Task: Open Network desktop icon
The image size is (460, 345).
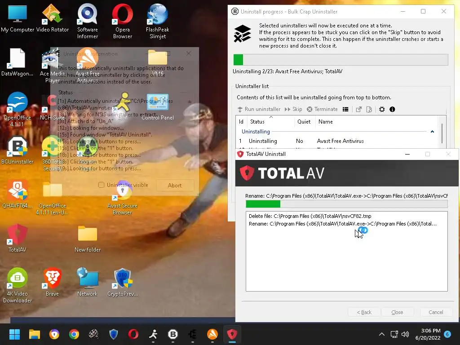Action: pos(88,282)
